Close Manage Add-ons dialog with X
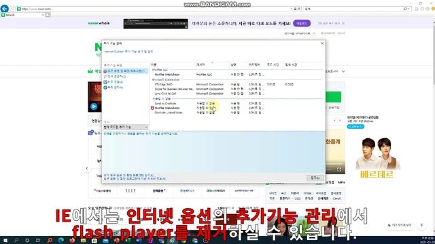 click(322, 43)
